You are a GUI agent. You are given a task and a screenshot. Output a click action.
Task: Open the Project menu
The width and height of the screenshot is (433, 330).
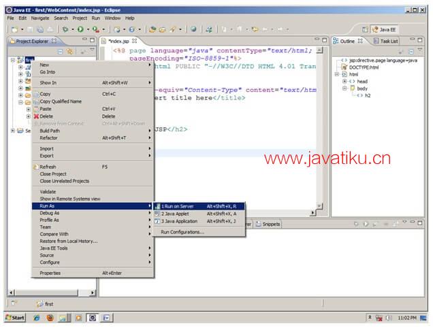click(80, 18)
